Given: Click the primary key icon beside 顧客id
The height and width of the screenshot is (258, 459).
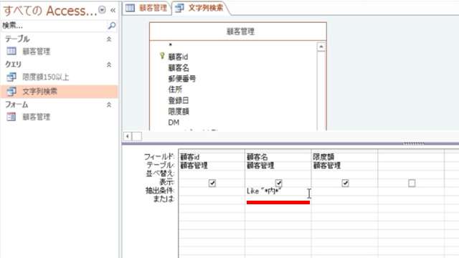Looking at the screenshot, I should 162,56.
